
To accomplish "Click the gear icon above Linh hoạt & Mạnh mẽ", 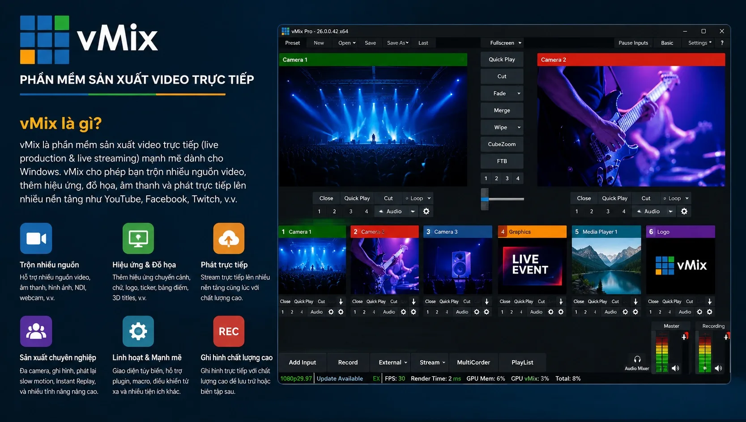I will pos(138,331).
